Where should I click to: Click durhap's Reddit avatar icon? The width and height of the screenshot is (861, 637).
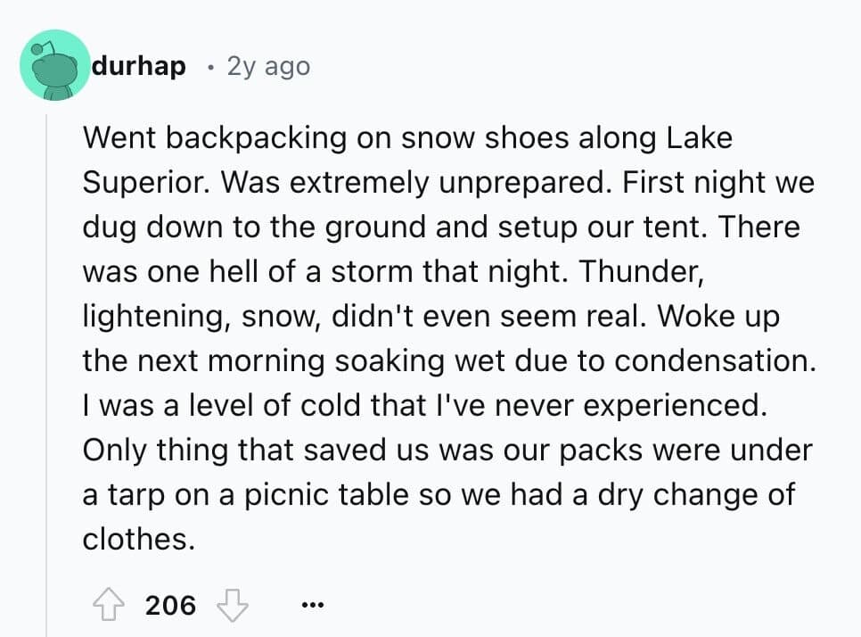click(x=54, y=65)
